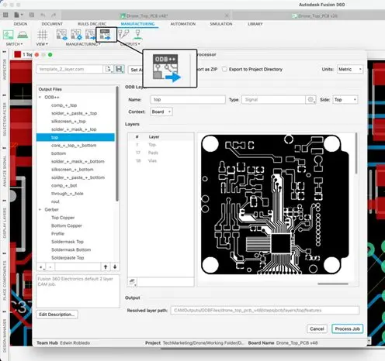Image resolution: width=385 pixels, height=361 pixels.
Task: Select silkscreen_+_top output
Action: coord(68,122)
